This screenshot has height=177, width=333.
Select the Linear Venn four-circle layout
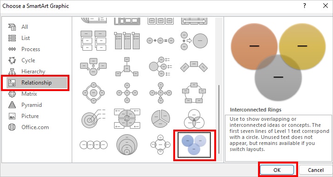pos(94,145)
